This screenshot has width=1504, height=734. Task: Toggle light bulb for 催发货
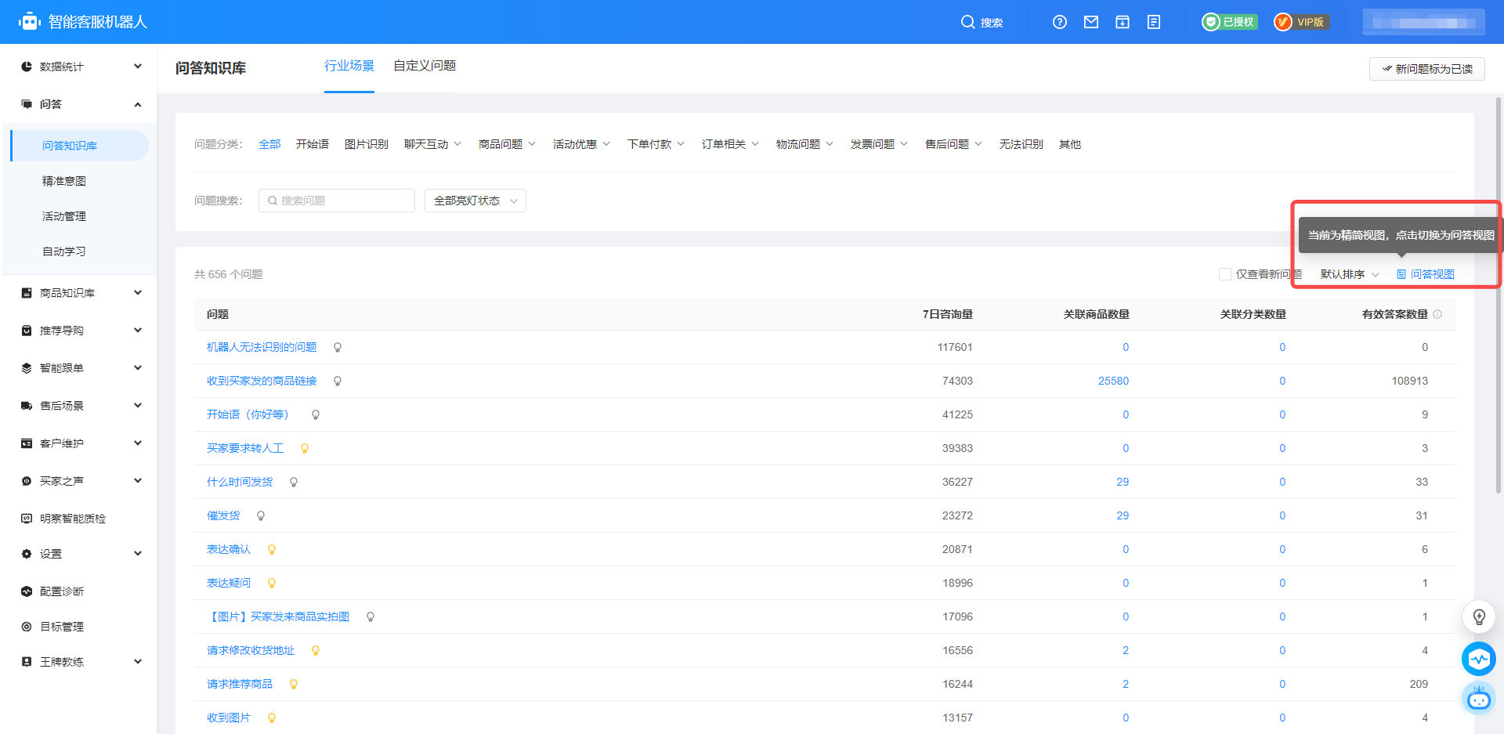click(261, 515)
